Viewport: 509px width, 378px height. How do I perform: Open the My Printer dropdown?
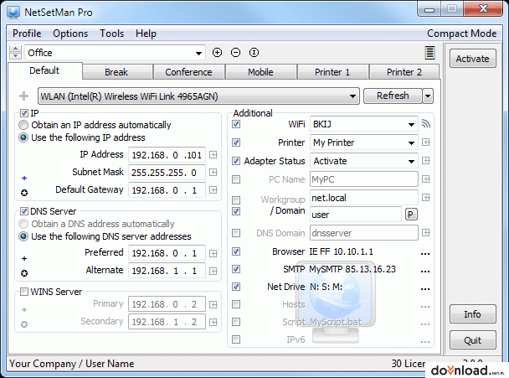tap(364, 142)
